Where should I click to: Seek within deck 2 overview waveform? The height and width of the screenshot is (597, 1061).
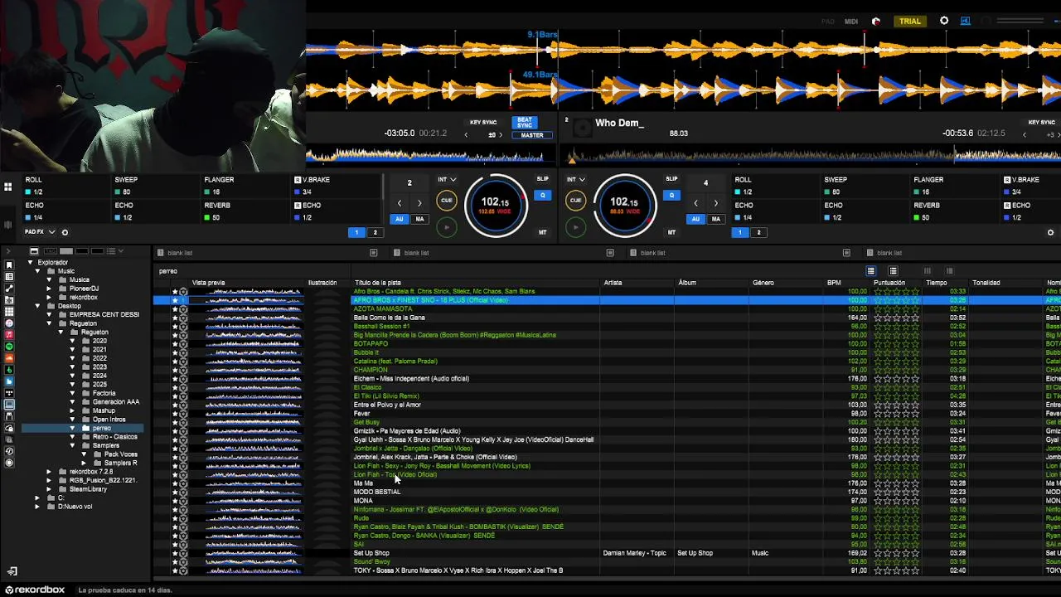[x=812, y=155]
